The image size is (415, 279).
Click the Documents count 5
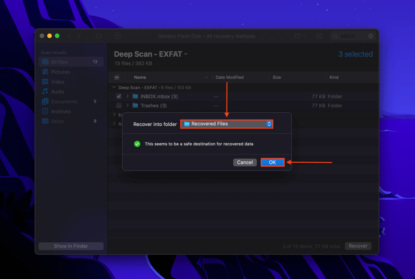click(x=95, y=102)
